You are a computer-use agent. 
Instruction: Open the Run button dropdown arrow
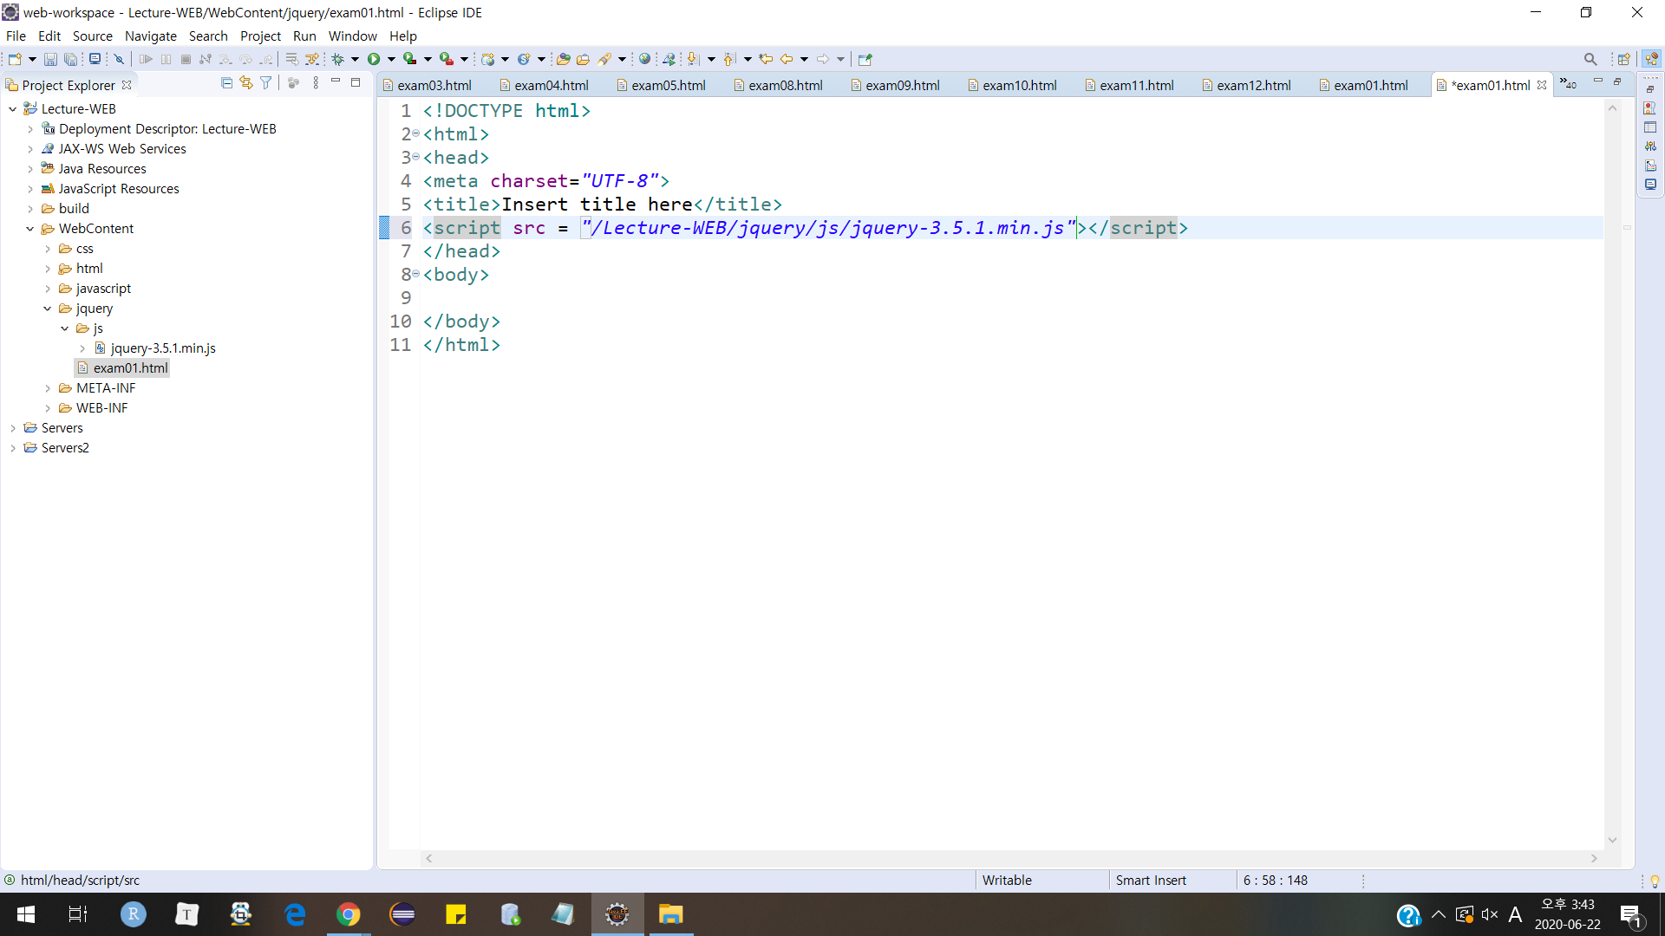click(x=391, y=59)
